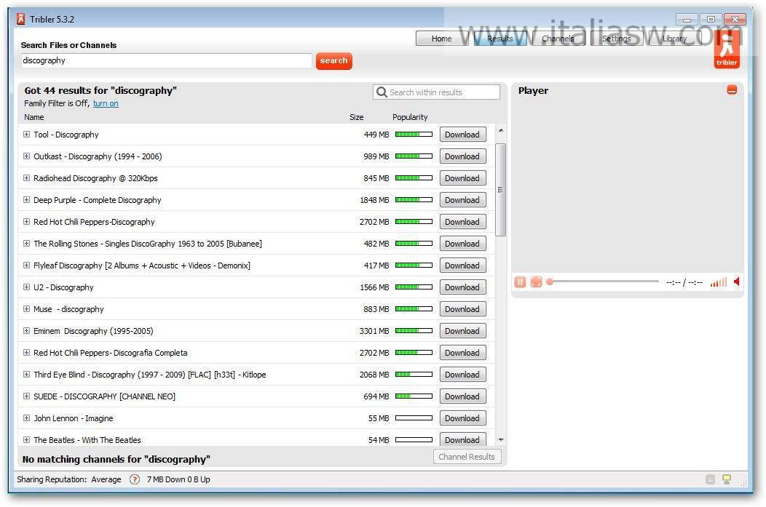Click the player seek slider knob
The image size is (766, 507).
click(550, 282)
